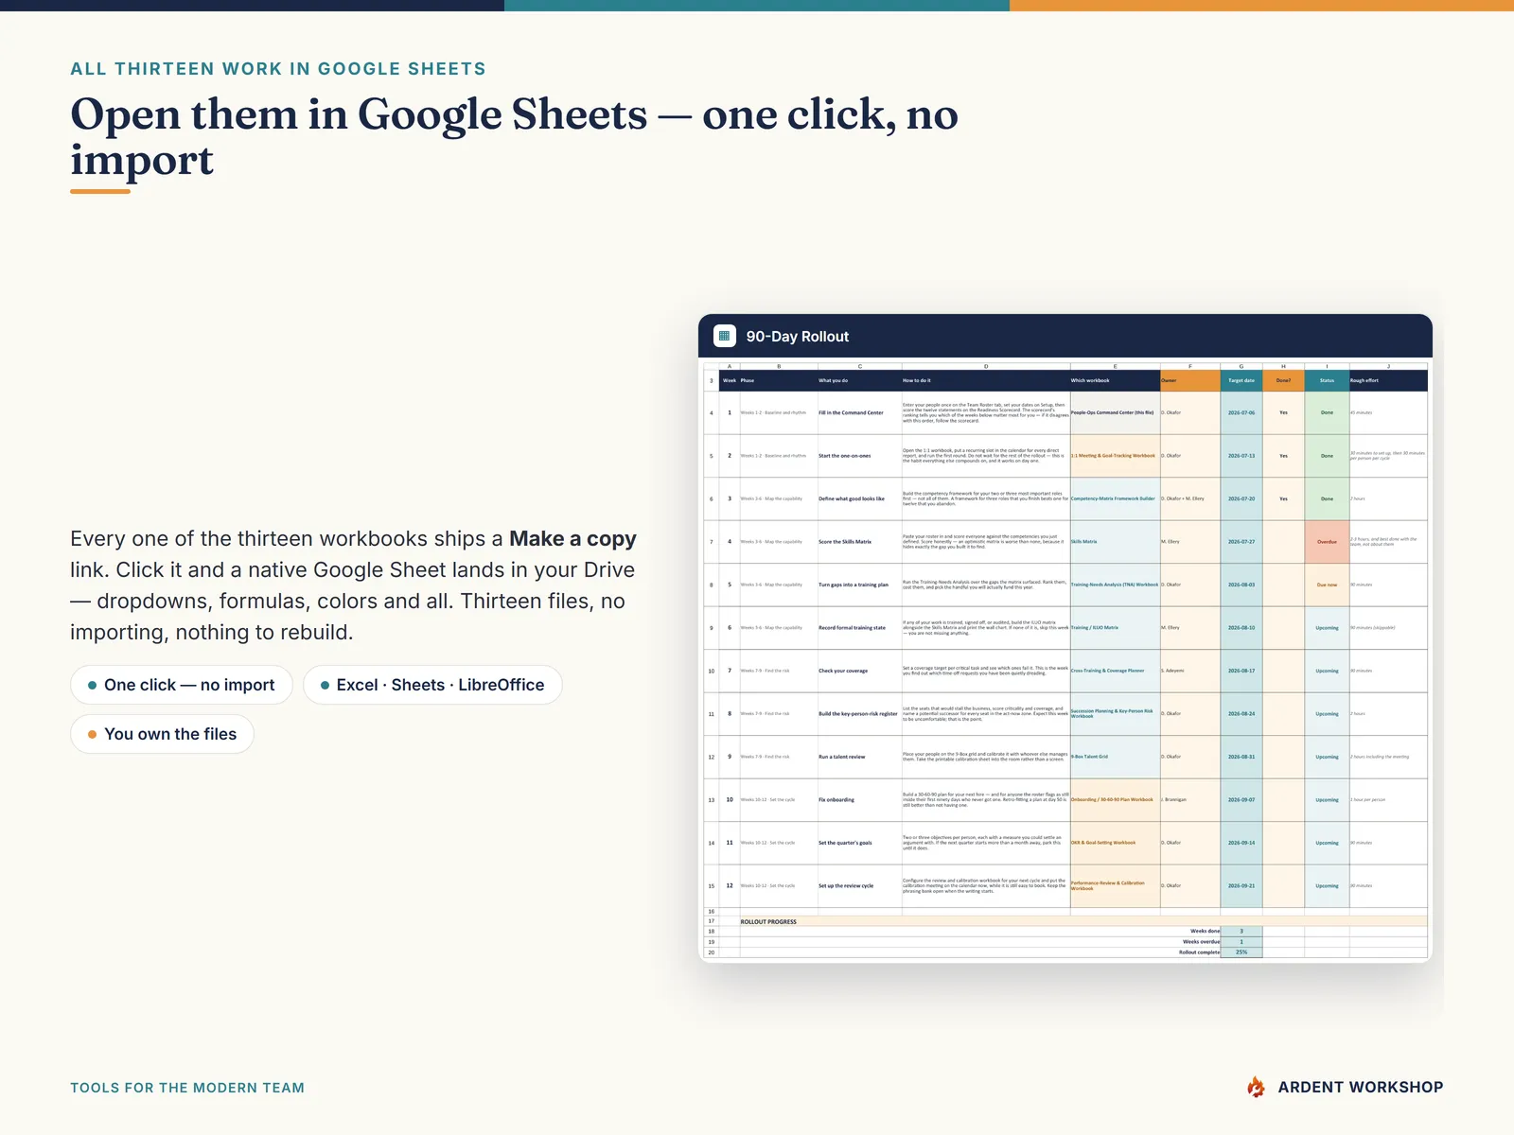Click the '1:1 Meeting & Goal-Tracking Workbook' cell
Image resolution: width=1514 pixels, height=1135 pixels.
coord(1115,456)
